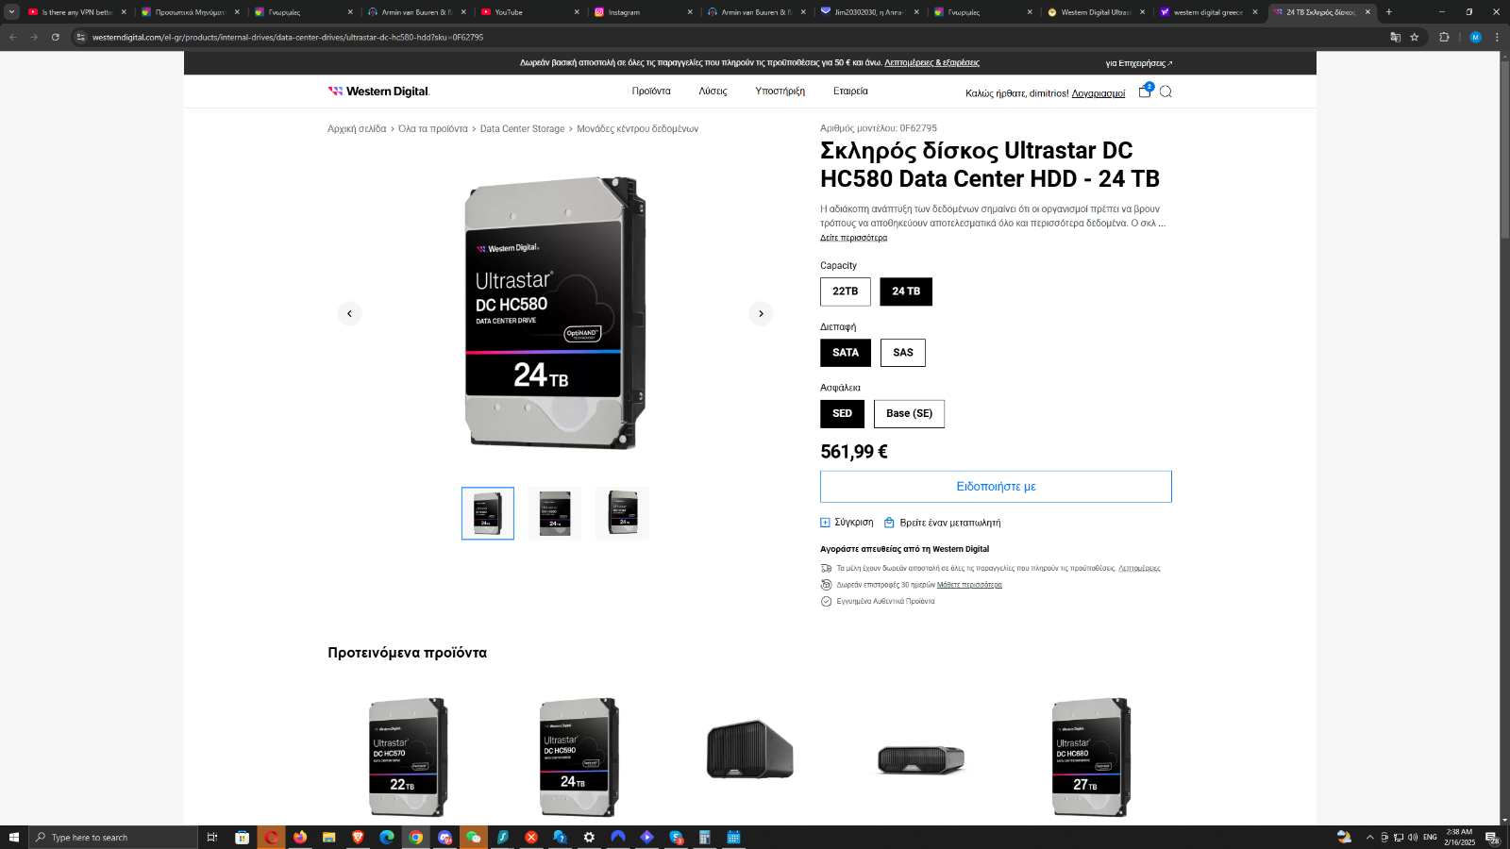Click Βρείτε έναν μεταπωλητή link
The image size is (1510, 849).
943,523
